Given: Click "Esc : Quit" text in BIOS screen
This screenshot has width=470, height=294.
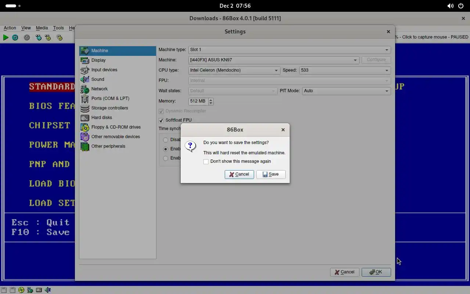Looking at the screenshot, I should pyautogui.click(x=40, y=223).
